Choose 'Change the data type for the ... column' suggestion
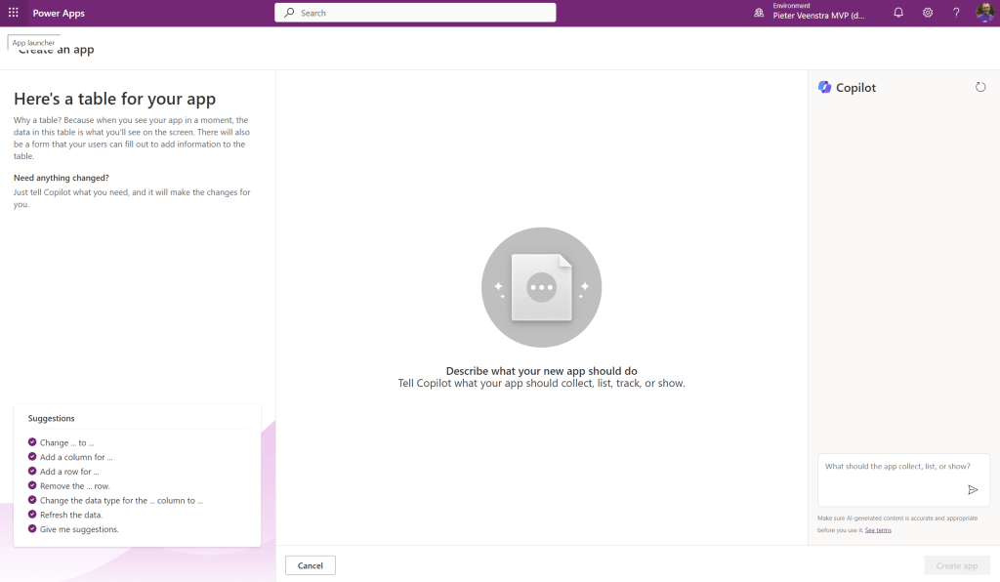Viewport: 1000px width, 582px height. click(121, 501)
